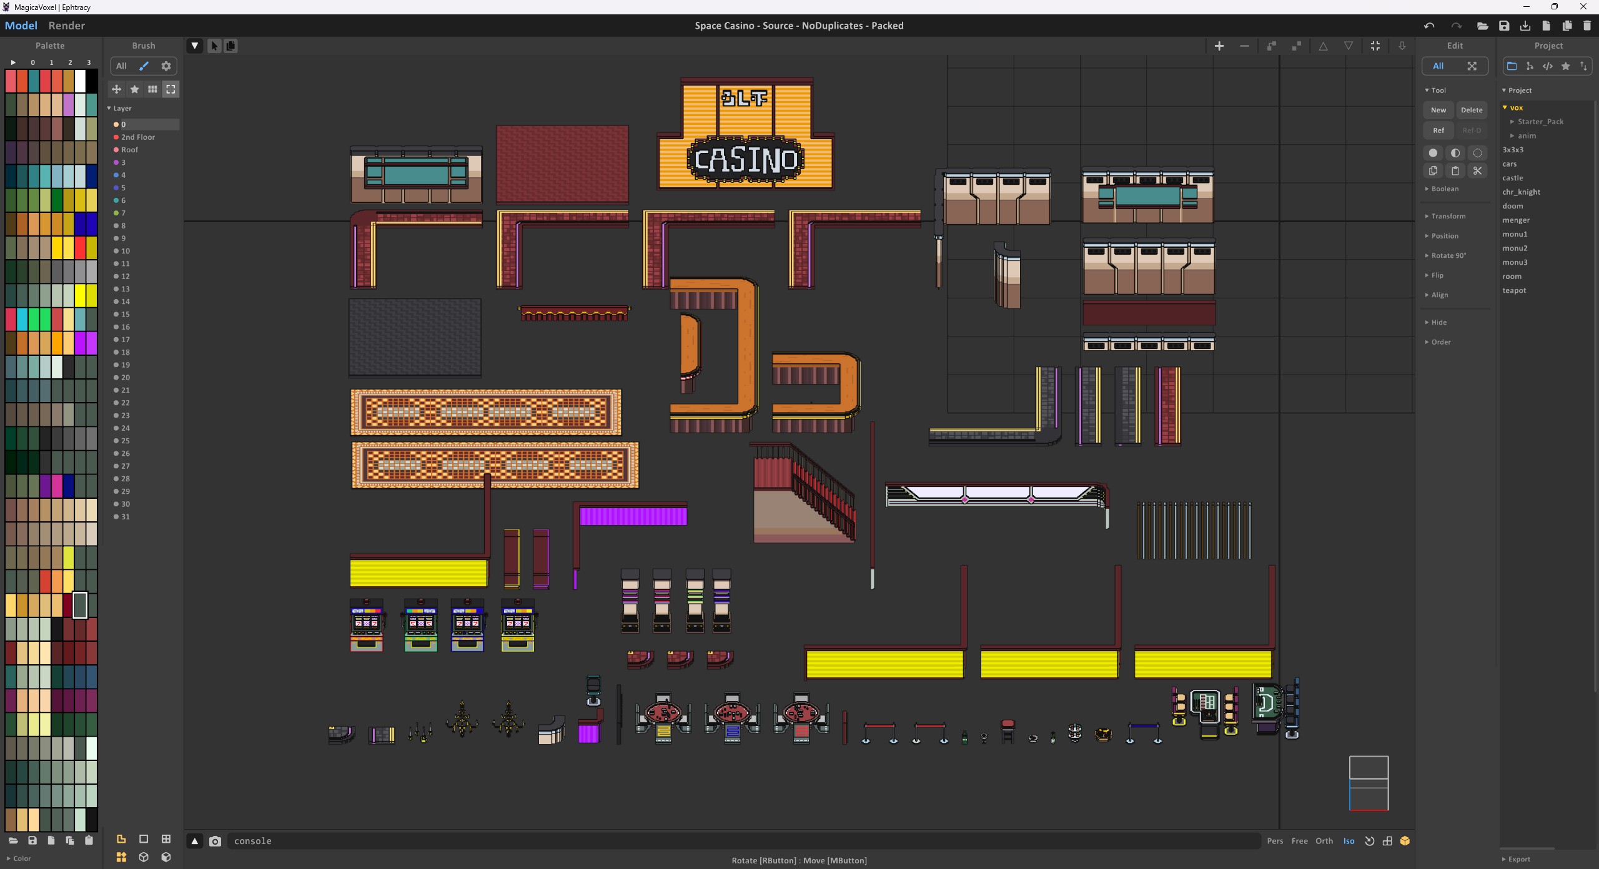Viewport: 1599px width, 869px height.
Task: Toggle visibility dot of Roof layer
Action: coord(116,150)
